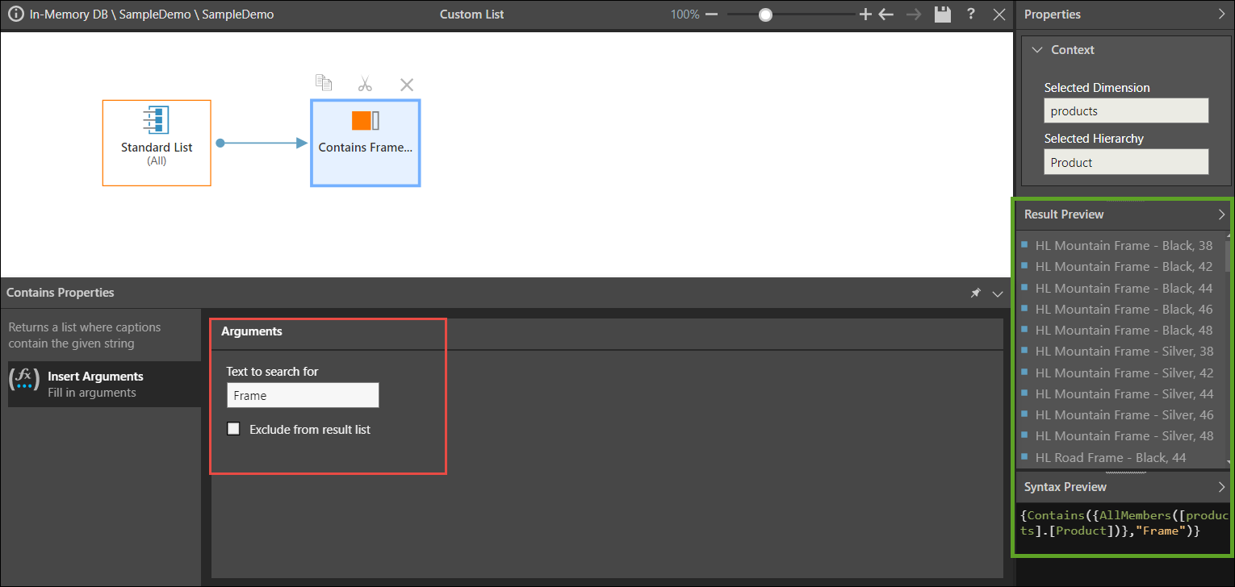Pin the Contains Properties panel

[975, 293]
